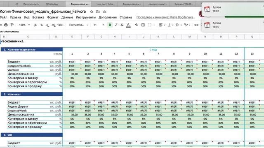This screenshot has width=264, height=148.
Task: Open the Дополнения menu
Action: [108, 17]
